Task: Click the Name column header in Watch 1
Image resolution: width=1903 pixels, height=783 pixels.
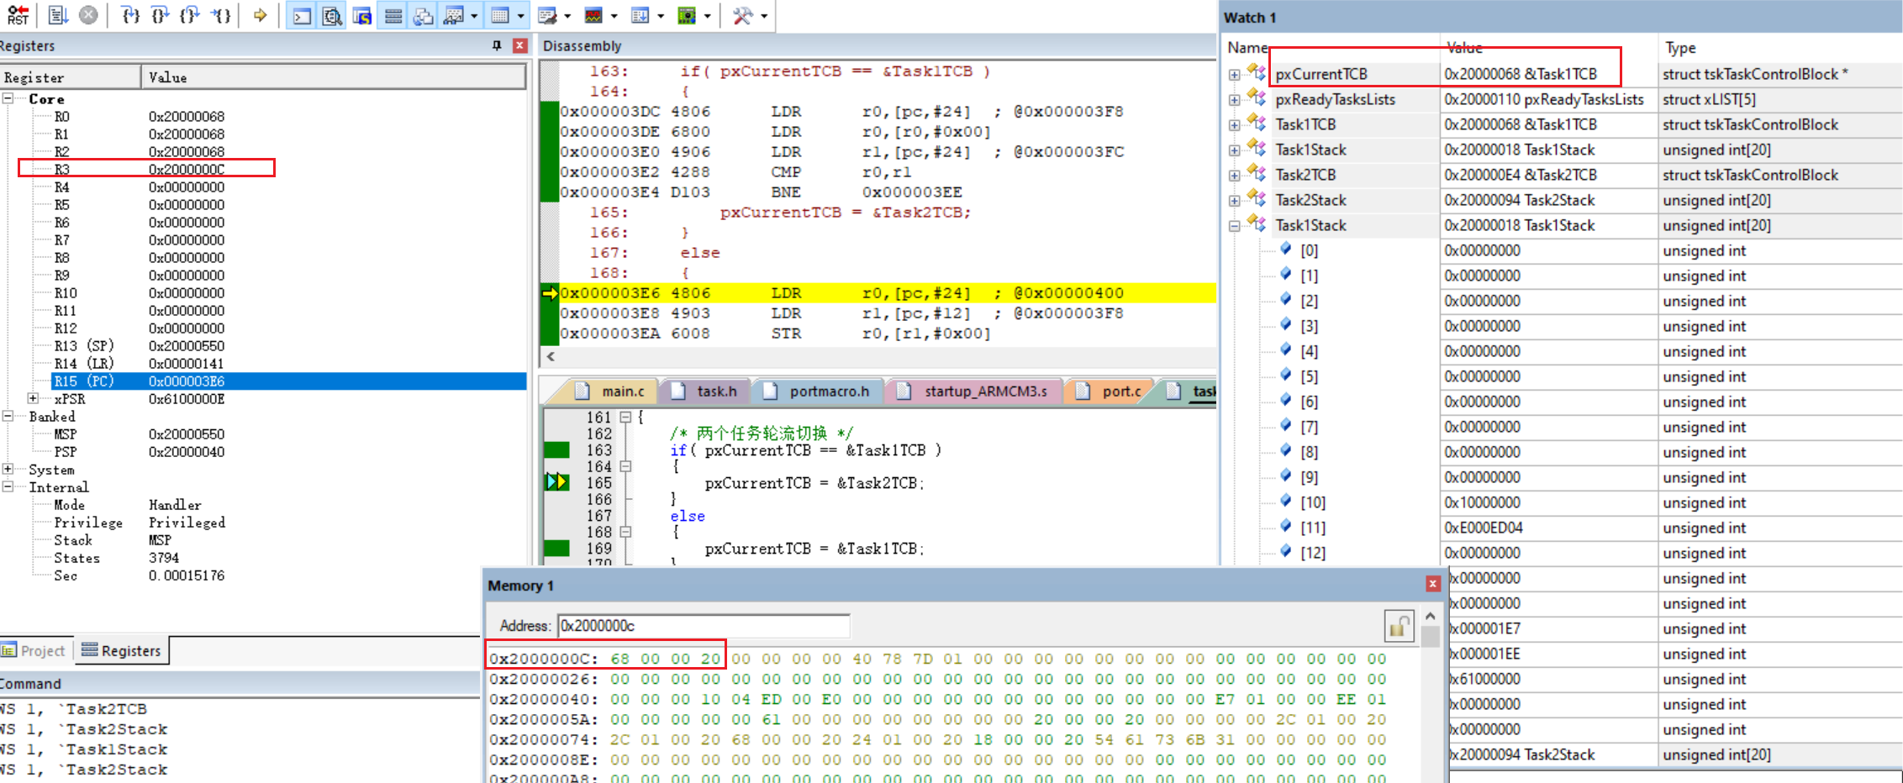Action: pyautogui.click(x=1247, y=48)
